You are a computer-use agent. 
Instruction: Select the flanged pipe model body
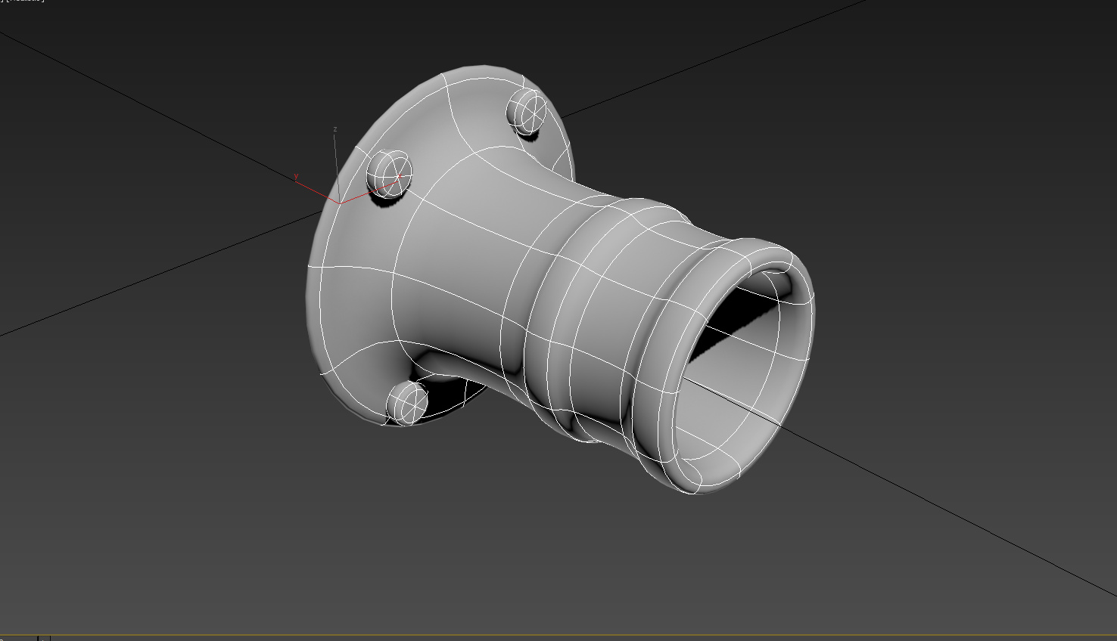[560, 280]
